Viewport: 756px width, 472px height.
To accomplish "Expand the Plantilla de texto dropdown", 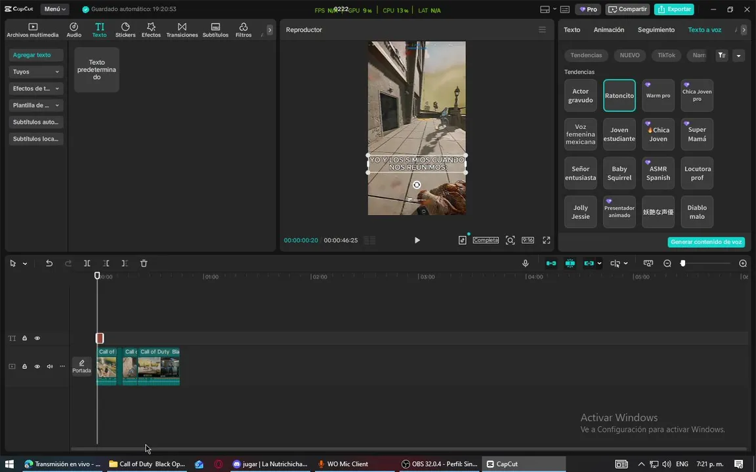I will pos(36,106).
